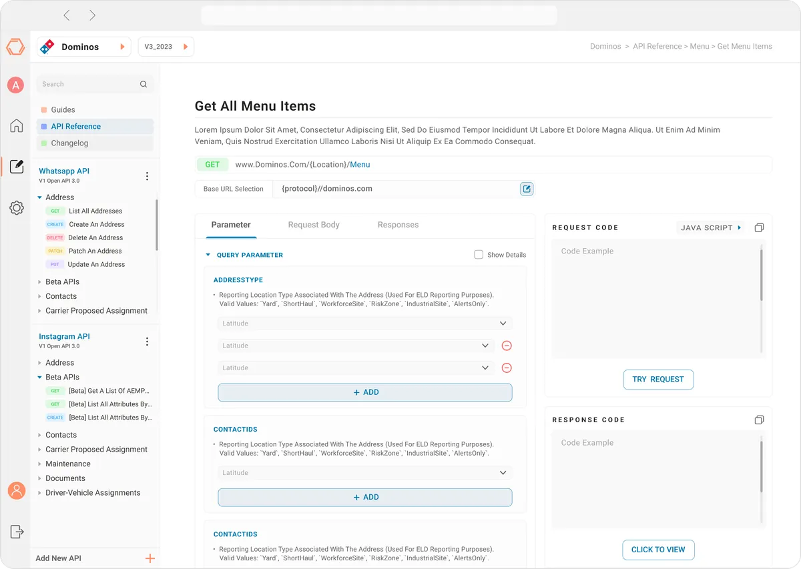Click the Dominos logo icon

click(48, 47)
